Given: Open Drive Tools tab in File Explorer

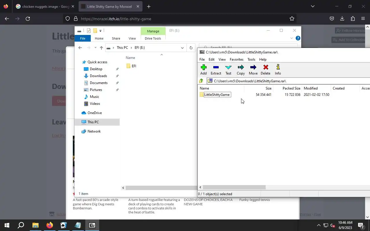Looking at the screenshot, I should (x=153, y=38).
